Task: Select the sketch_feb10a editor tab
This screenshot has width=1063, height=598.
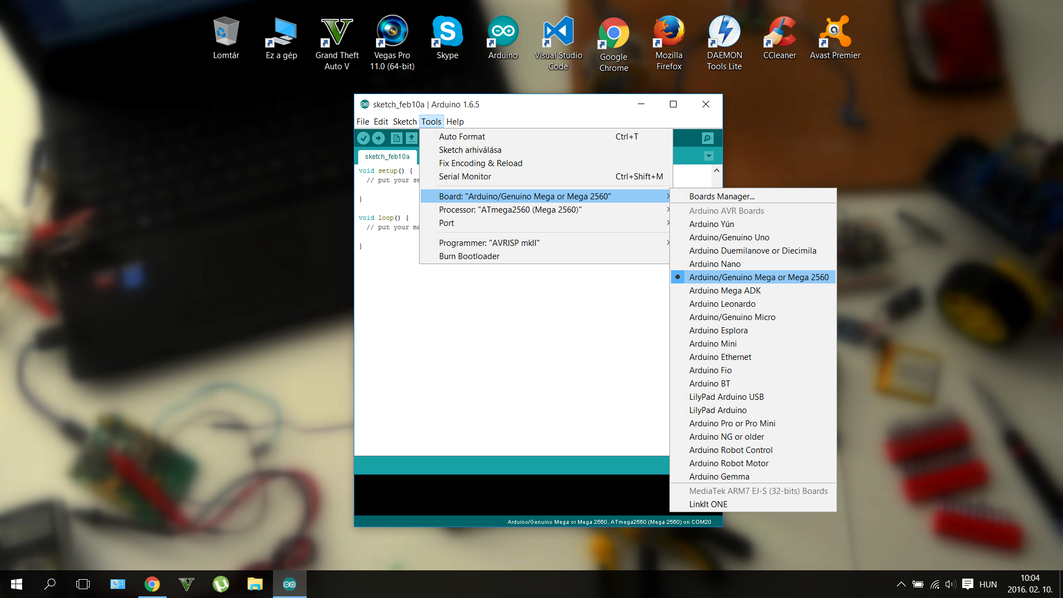Action: 387,157
